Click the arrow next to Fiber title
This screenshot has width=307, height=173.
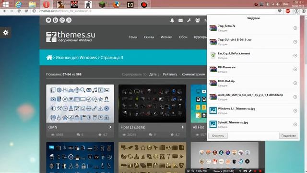tap(182, 127)
